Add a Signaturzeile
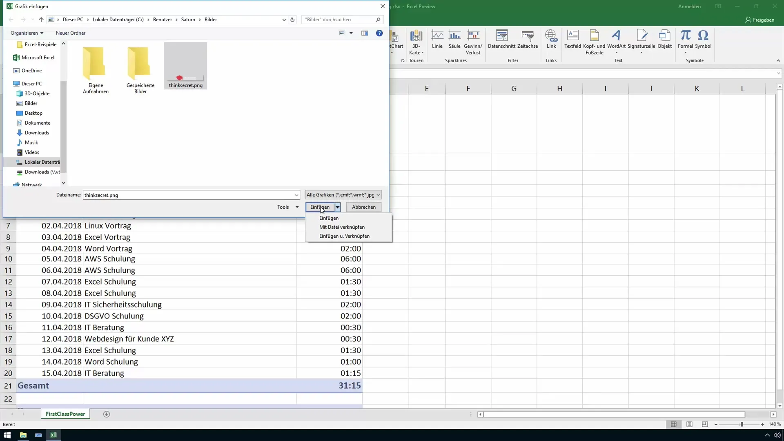The image size is (784, 441). coord(641,42)
